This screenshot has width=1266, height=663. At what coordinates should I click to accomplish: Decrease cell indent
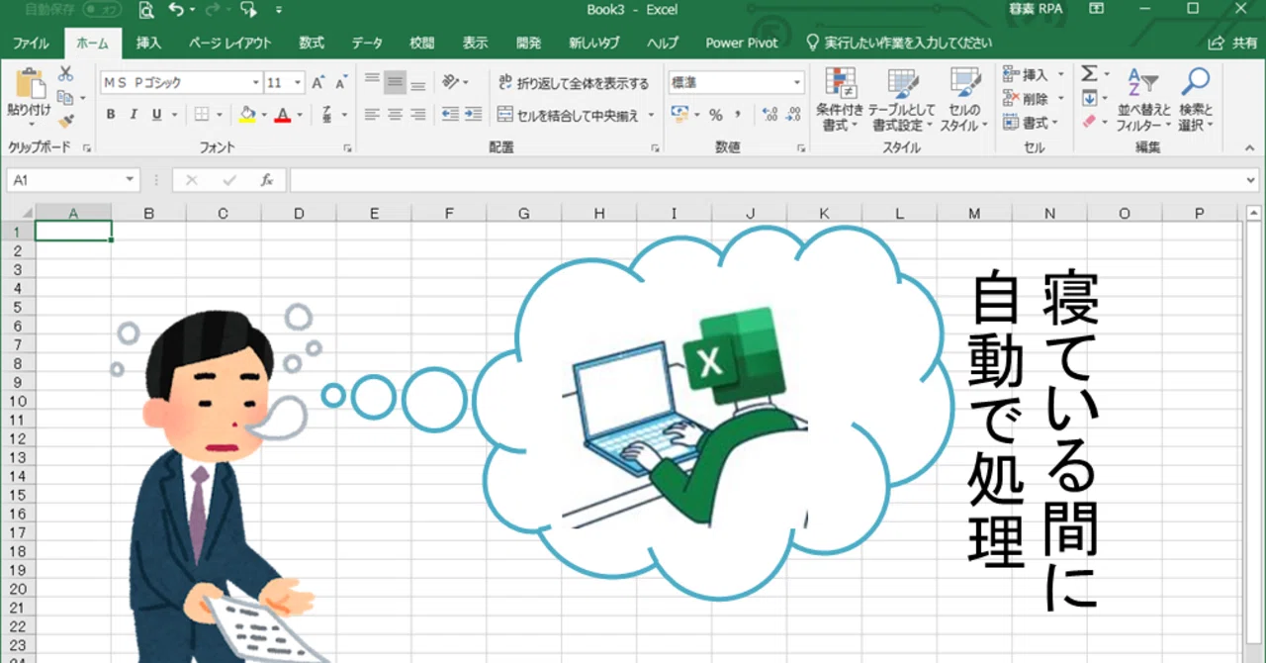[450, 115]
